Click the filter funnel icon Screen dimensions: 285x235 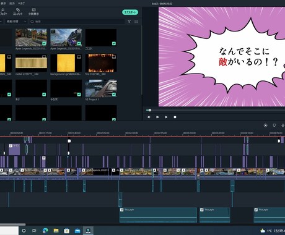pos(129,22)
